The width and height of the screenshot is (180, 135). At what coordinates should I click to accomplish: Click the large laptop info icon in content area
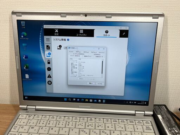[59, 47]
